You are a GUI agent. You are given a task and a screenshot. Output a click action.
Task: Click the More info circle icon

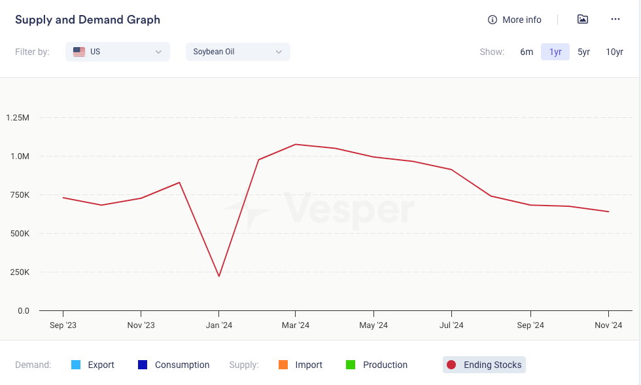point(493,20)
